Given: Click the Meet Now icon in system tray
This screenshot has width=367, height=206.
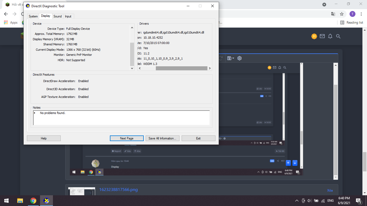Looking at the screenshot, I should (303, 201).
